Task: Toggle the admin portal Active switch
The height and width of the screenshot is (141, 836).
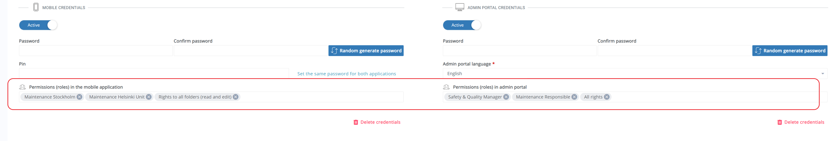Action: point(462,25)
